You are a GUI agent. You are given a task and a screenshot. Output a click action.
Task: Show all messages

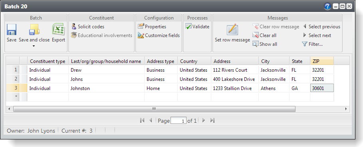click(x=265, y=44)
